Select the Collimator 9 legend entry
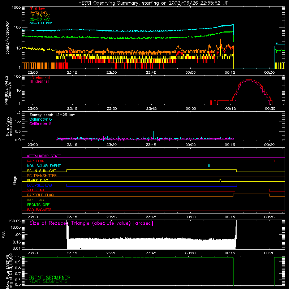The height and width of the screenshot is (289, 289). pos(40,124)
